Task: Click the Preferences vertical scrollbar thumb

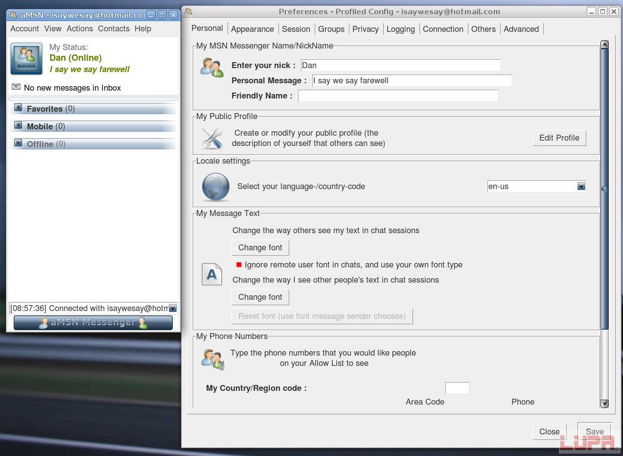Action: click(604, 189)
